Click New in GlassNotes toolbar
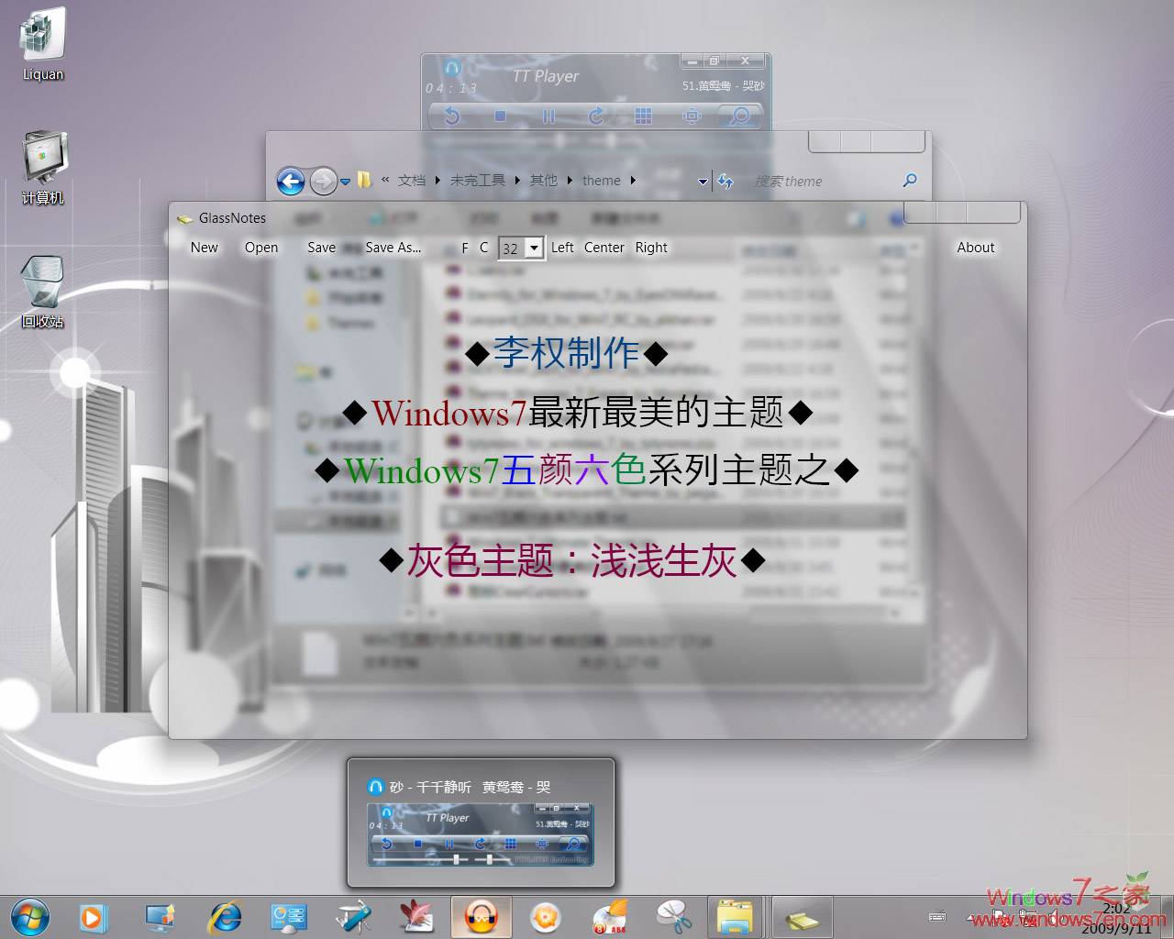The image size is (1174, 939). [x=205, y=248]
